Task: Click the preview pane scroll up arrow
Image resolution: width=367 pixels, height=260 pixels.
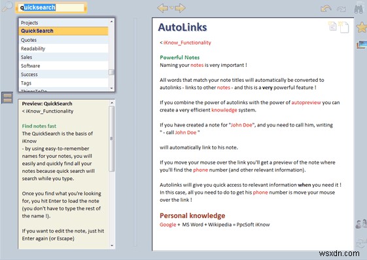Action: pos(112,103)
